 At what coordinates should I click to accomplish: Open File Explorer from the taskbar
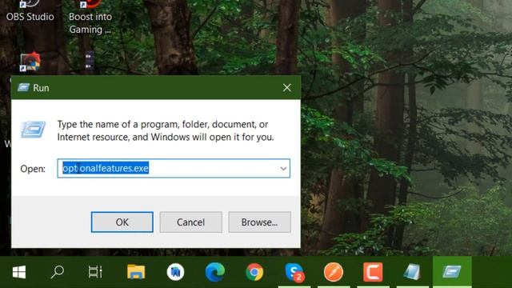click(136, 272)
